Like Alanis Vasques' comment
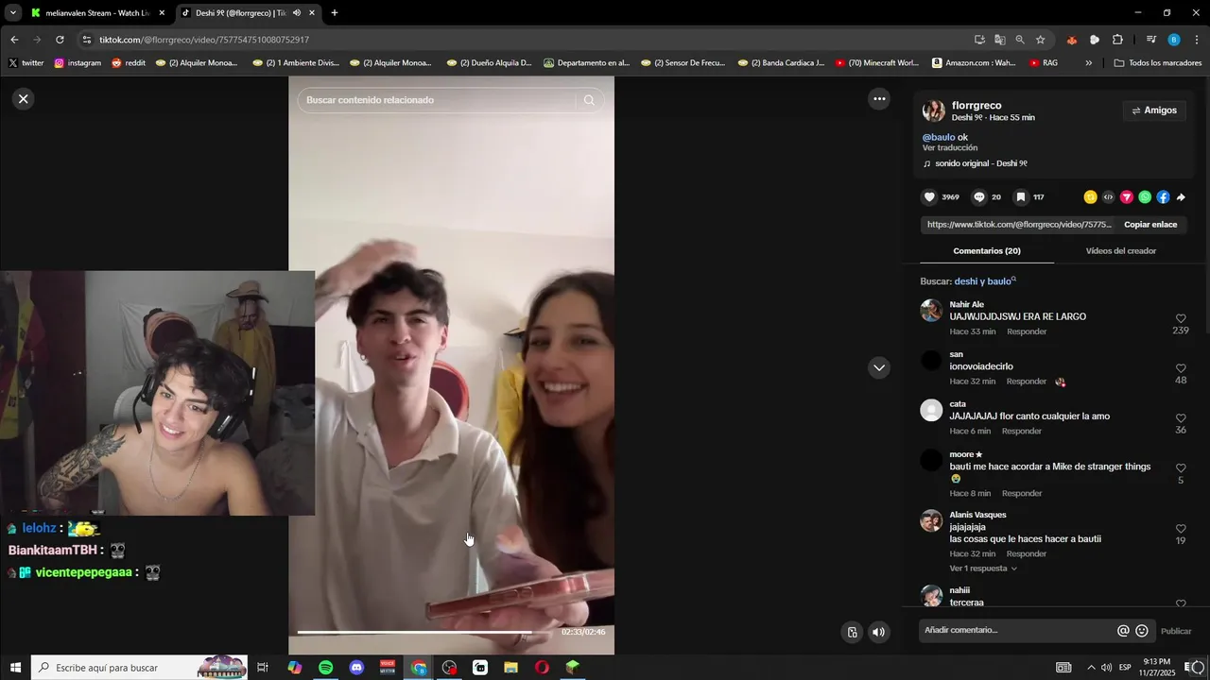This screenshot has height=680, width=1210. (x=1181, y=529)
